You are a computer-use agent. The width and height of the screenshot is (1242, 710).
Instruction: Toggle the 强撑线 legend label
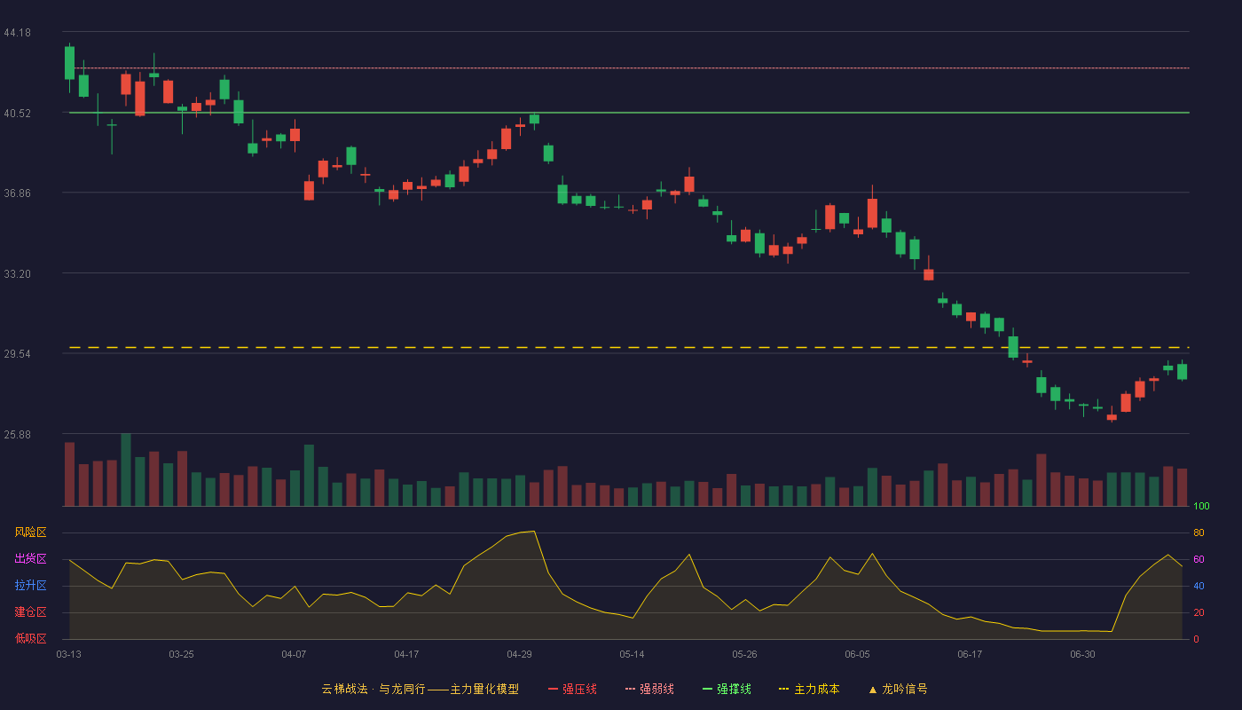[734, 689]
